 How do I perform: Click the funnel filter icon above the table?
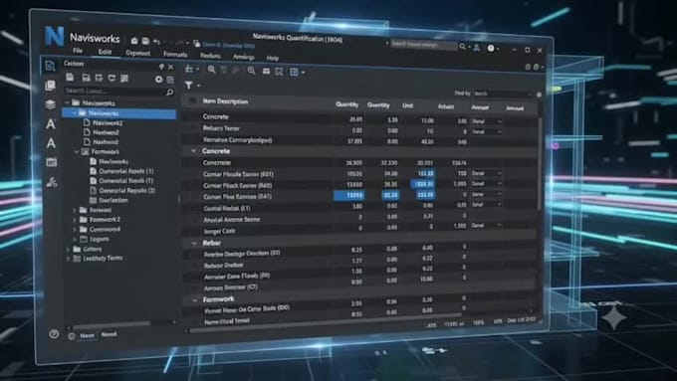pos(189,85)
